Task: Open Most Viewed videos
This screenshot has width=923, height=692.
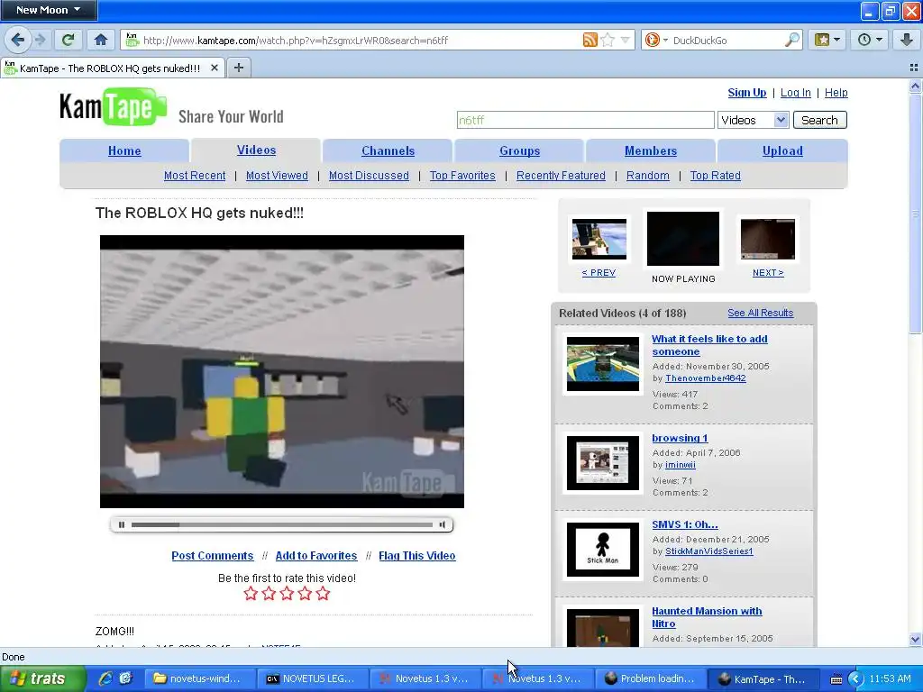Action: 277,176
